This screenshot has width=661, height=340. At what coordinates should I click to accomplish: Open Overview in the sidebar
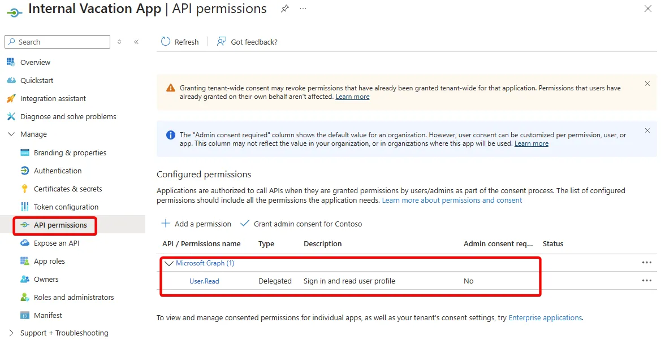tap(35, 62)
